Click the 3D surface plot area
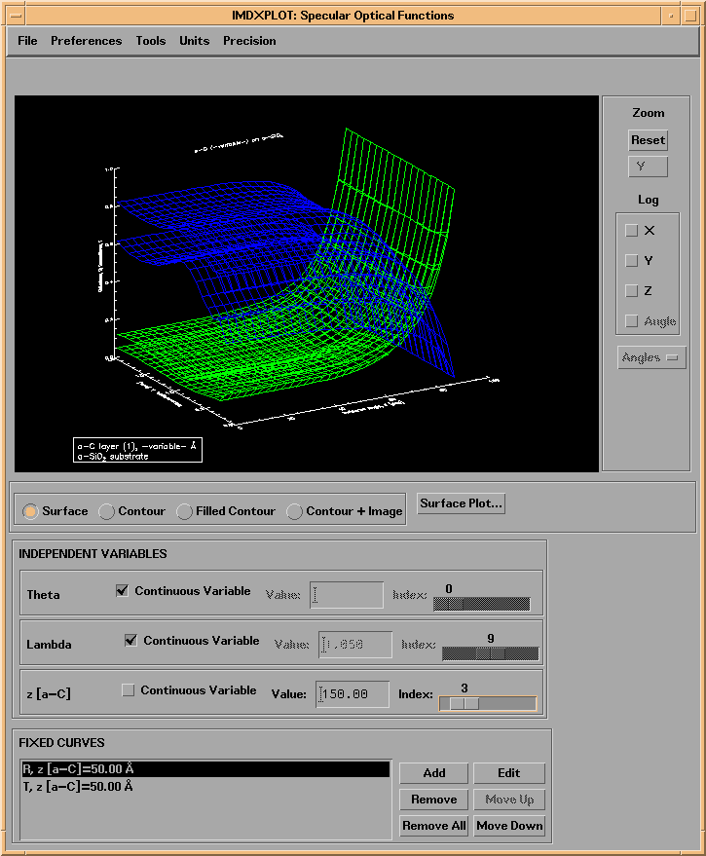This screenshot has height=856, width=706. (x=307, y=284)
